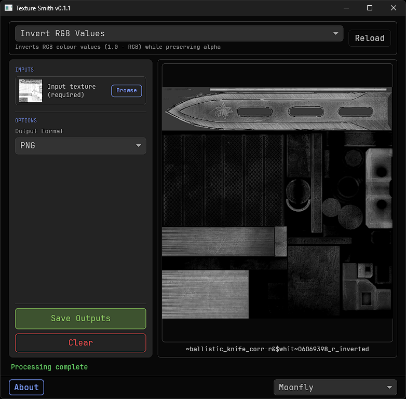Maximize the Texture Smith window
This screenshot has height=399, width=406.
pyautogui.click(x=370, y=8)
